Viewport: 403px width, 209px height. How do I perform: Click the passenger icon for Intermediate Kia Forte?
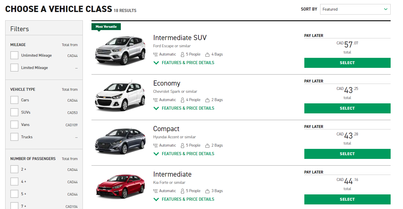(182, 191)
